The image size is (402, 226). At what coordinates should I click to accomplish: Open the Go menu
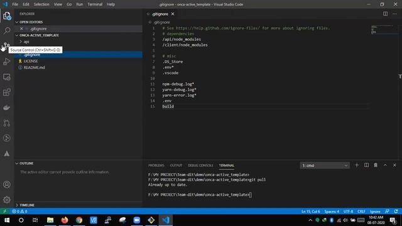[69, 4]
